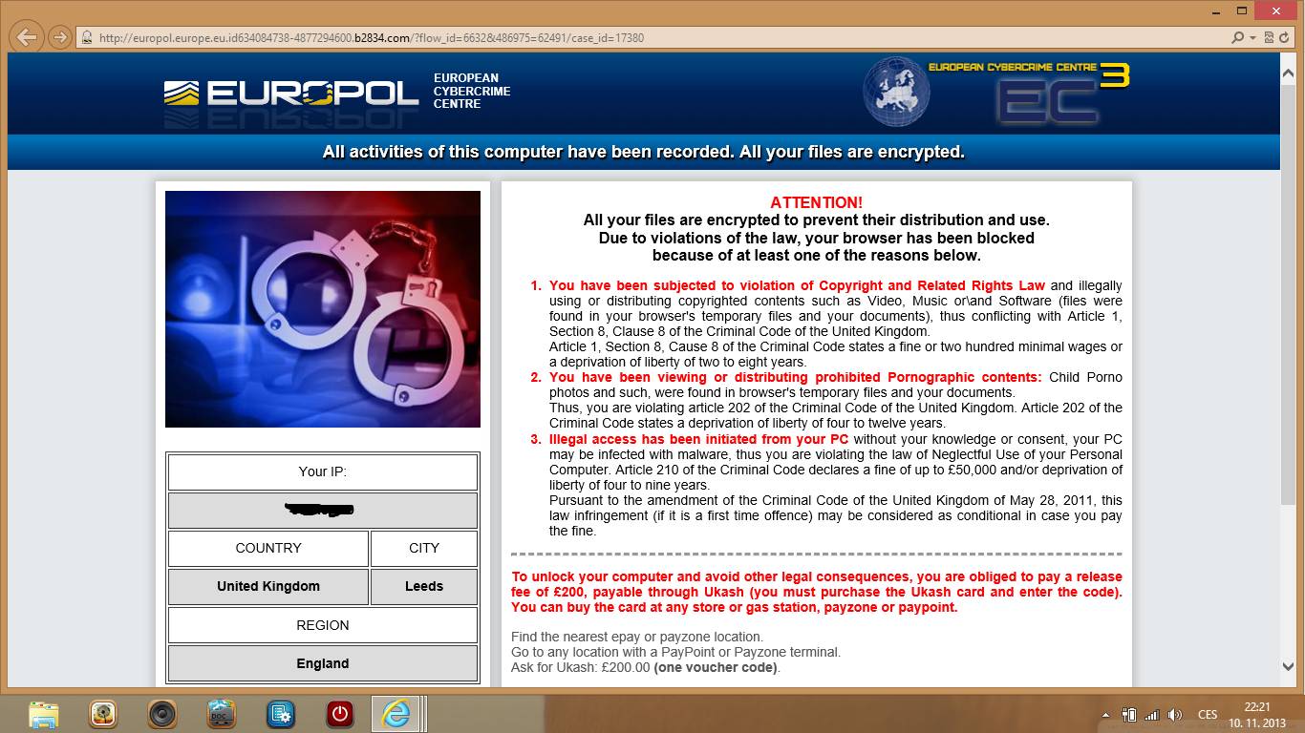Click the Internet Explorer taskbar icon

(396, 714)
